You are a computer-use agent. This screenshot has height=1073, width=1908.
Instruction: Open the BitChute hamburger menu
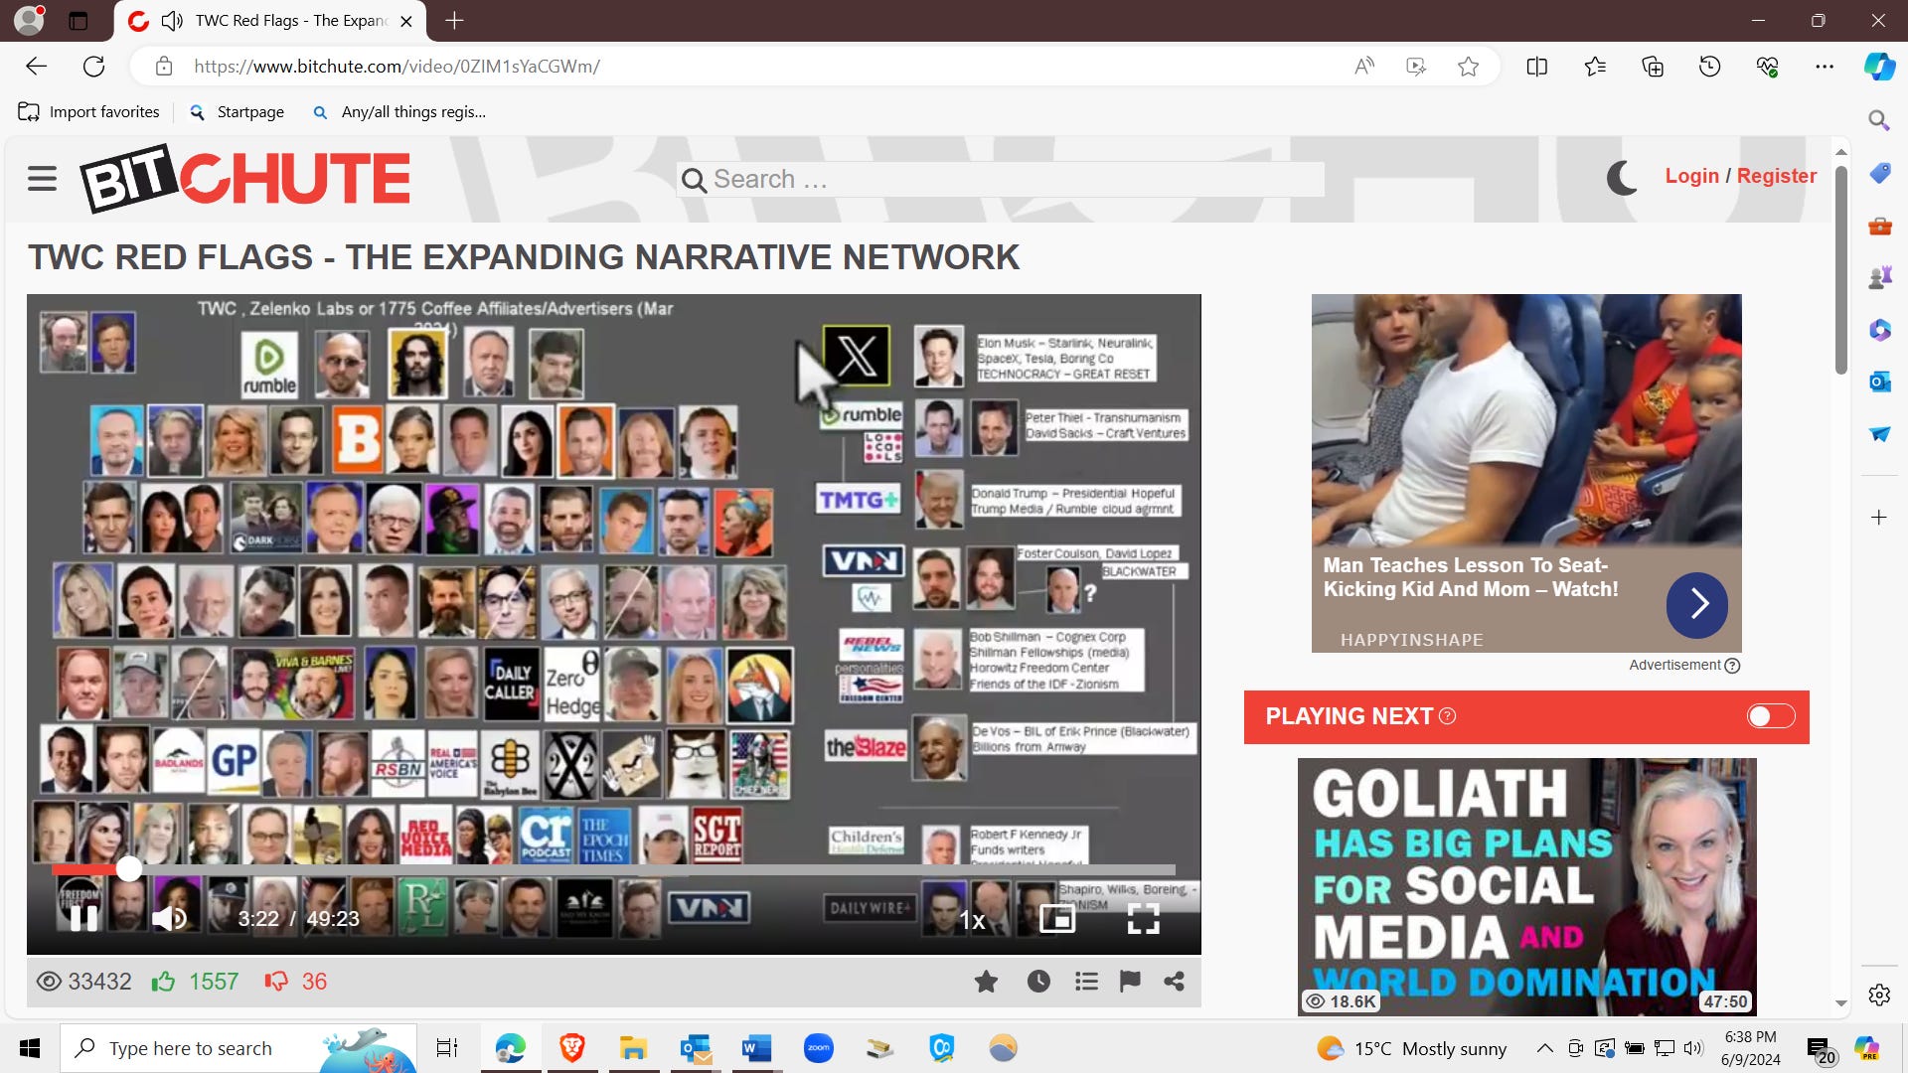(42, 179)
